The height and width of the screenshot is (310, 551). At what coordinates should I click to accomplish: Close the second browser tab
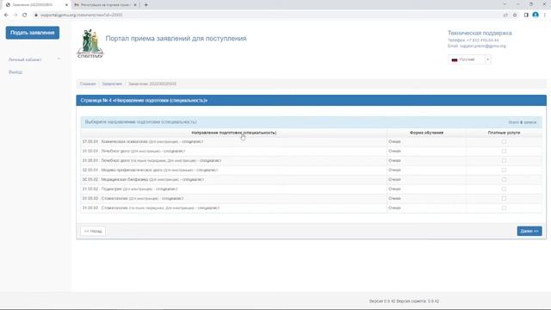(135, 5)
